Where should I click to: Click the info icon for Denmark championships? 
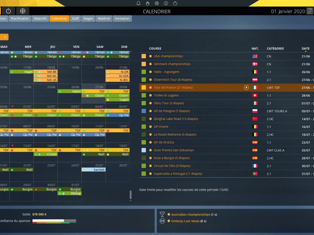(150, 64)
